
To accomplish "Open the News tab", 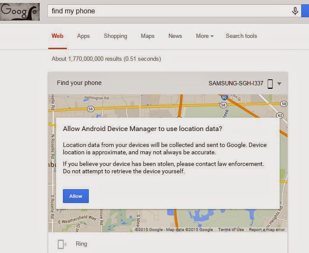I will 175,36.
